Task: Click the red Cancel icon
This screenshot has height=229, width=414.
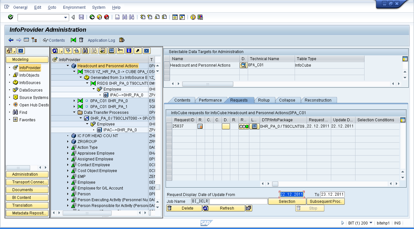Action: pyautogui.click(x=106, y=17)
